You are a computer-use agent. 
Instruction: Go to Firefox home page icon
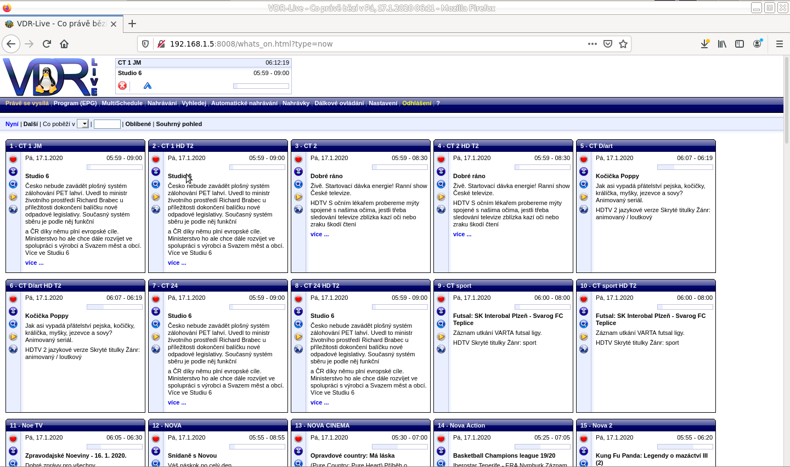click(x=64, y=44)
